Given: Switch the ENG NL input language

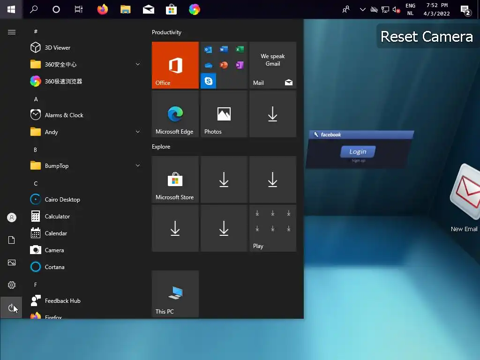Looking at the screenshot, I should (x=411, y=9).
